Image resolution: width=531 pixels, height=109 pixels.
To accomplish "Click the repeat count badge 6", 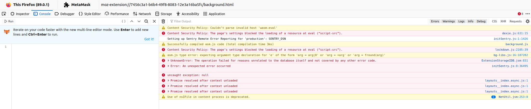I will coord(493,97).
